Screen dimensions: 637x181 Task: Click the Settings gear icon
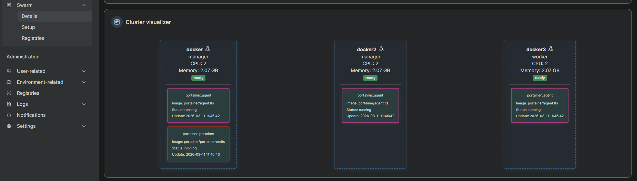9,126
